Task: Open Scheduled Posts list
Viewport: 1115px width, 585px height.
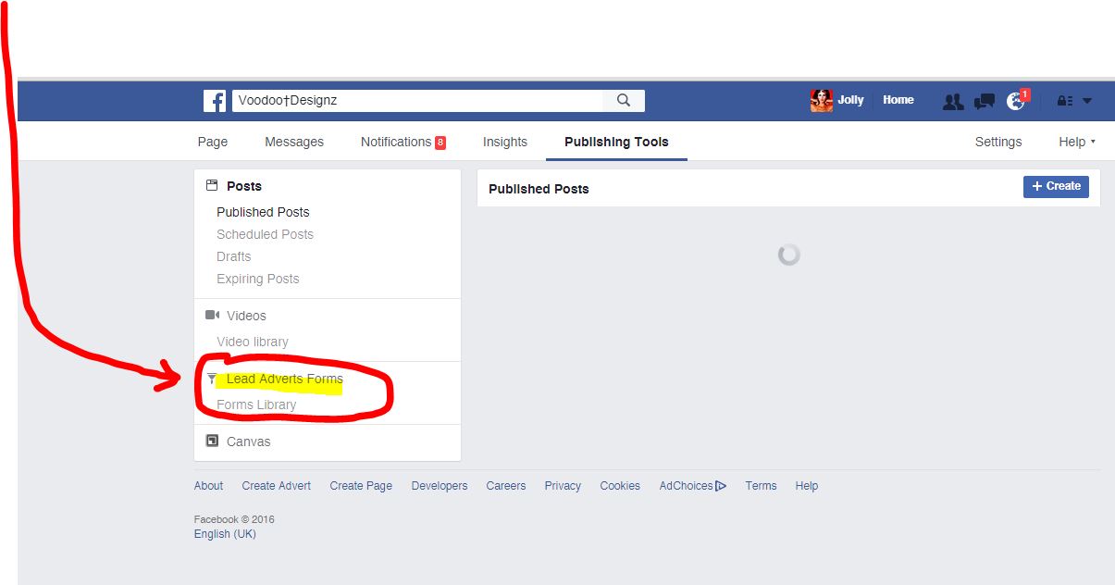Action: tap(265, 234)
